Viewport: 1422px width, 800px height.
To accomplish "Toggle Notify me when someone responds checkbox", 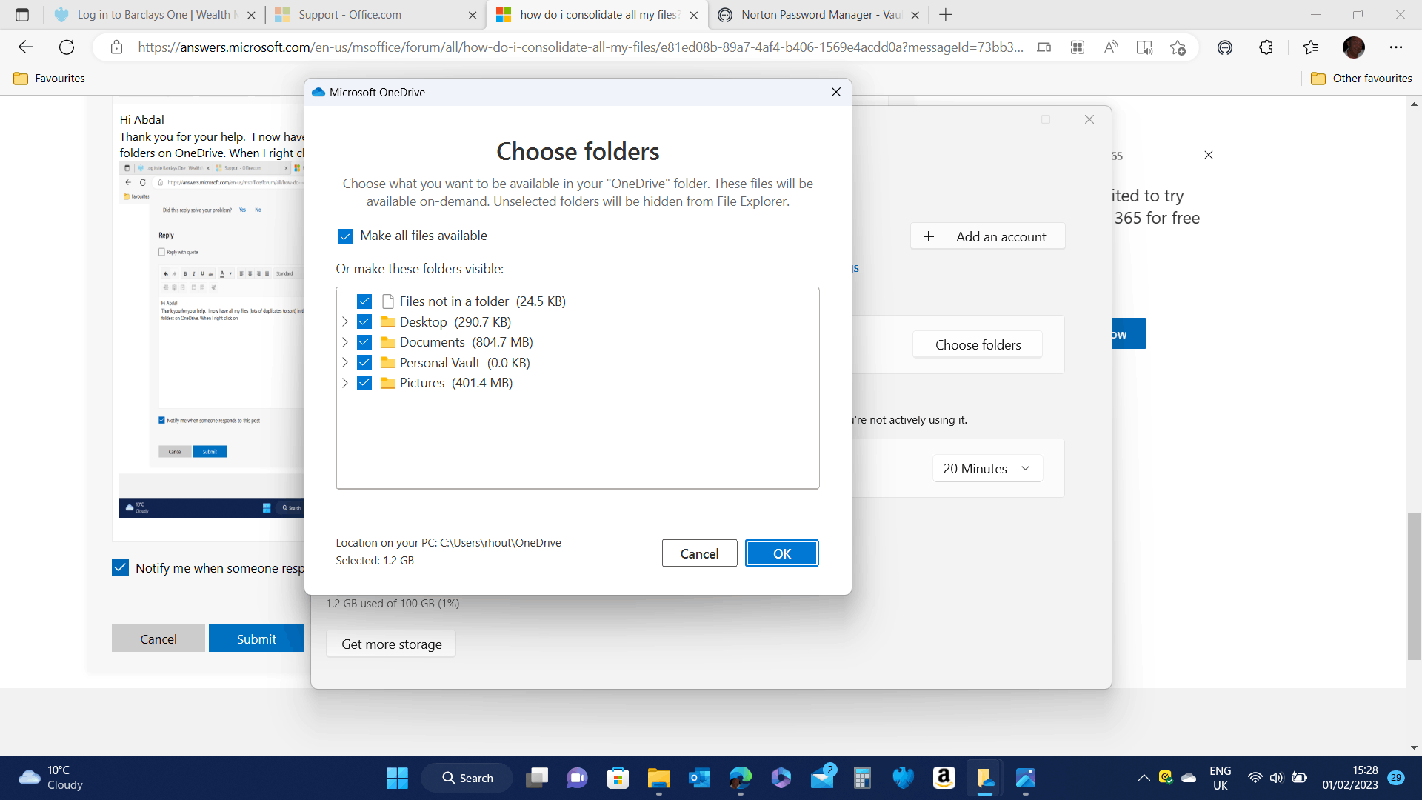I will point(120,568).
